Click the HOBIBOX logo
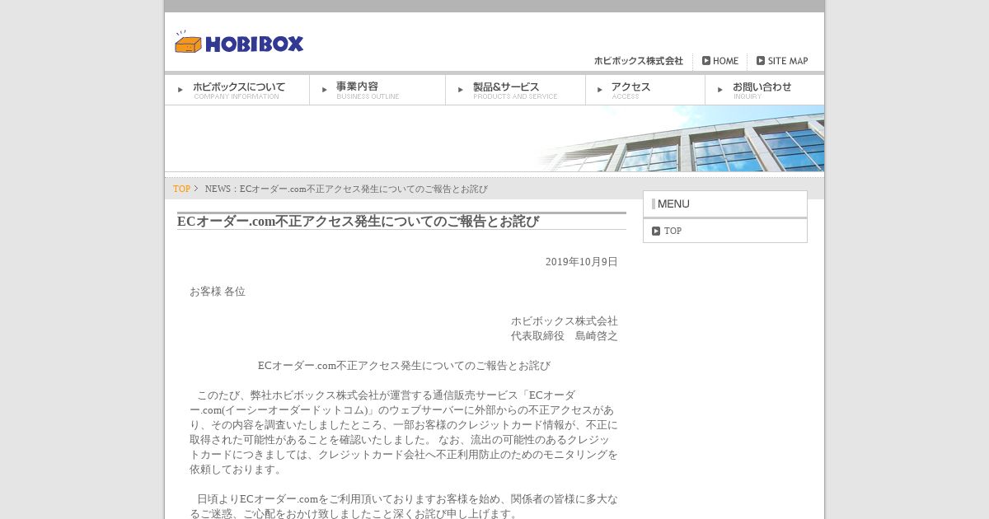The image size is (989, 519). [239, 42]
